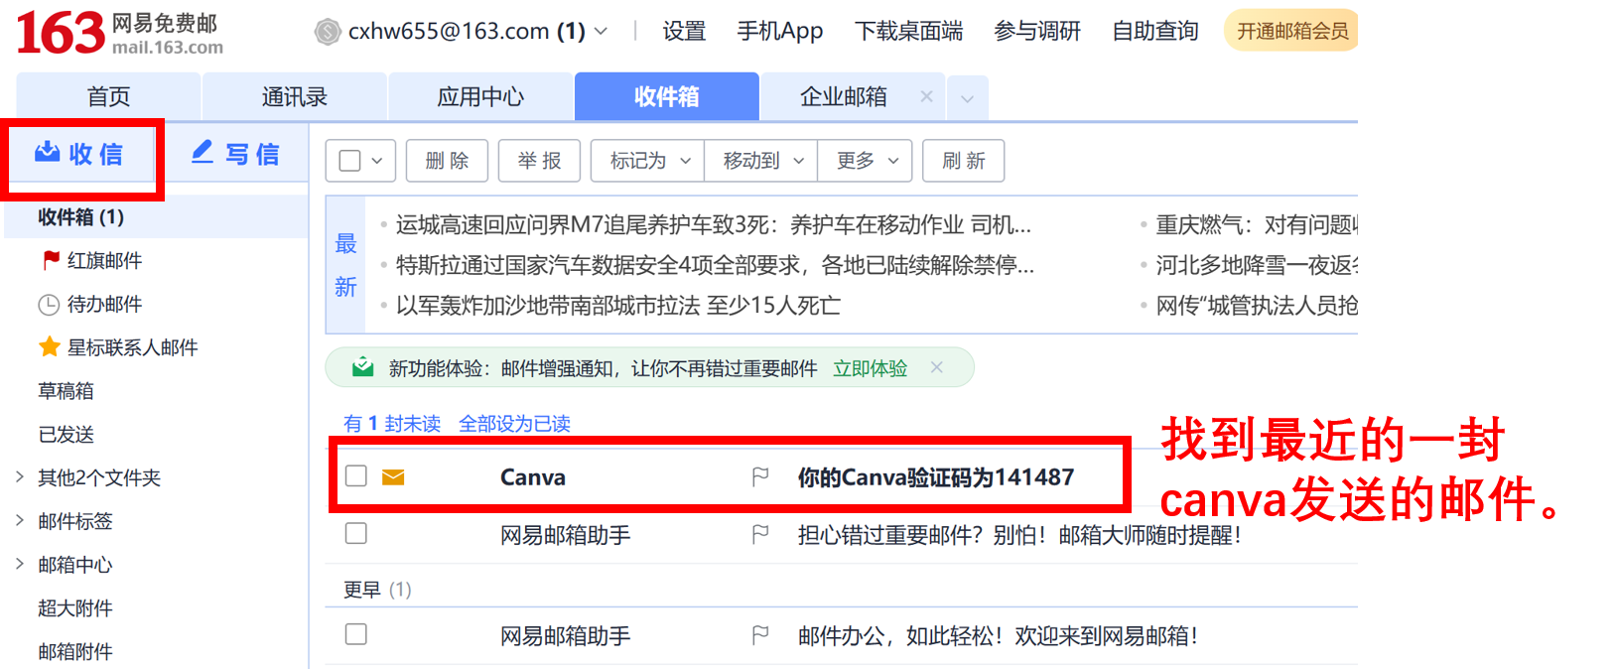Switch to the 通讯录 tab
Screen dimensions: 1616x669
pyautogui.click(x=295, y=97)
